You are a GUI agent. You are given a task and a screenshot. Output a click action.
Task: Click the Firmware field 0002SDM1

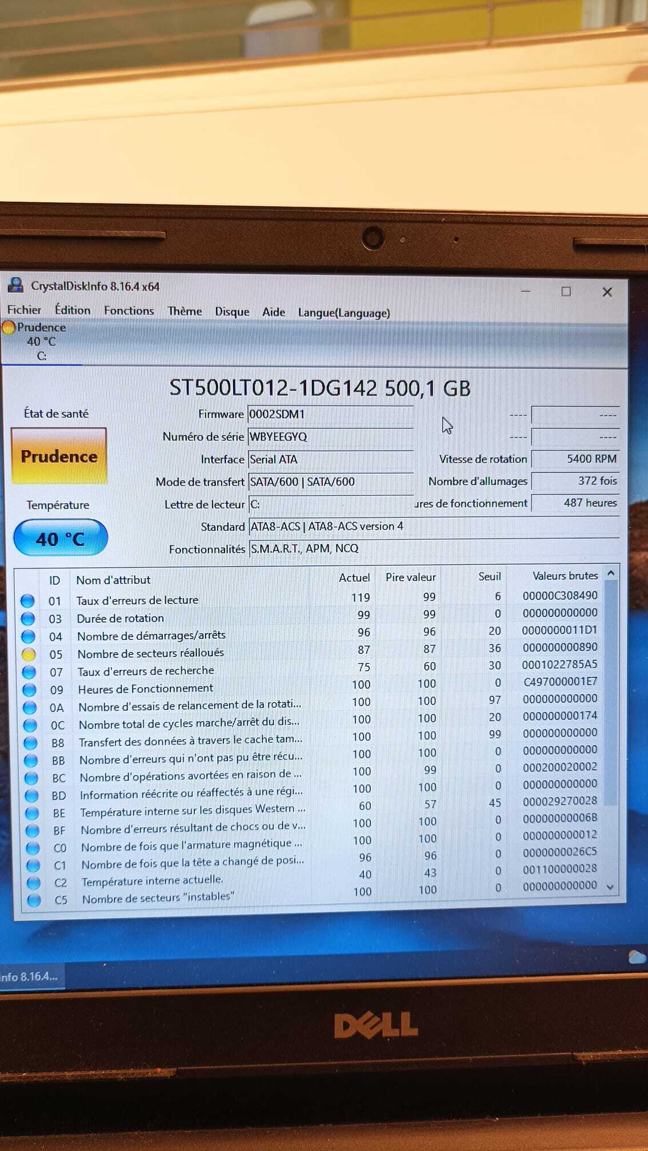(330, 414)
